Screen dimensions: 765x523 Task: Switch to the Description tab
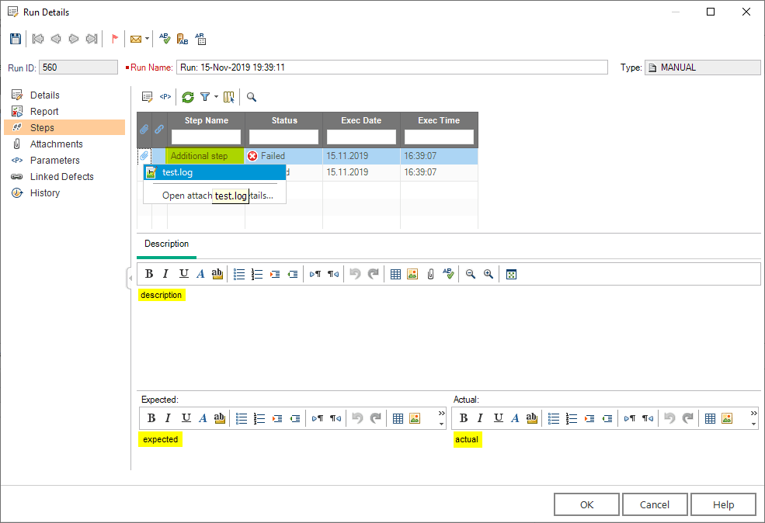[166, 244]
